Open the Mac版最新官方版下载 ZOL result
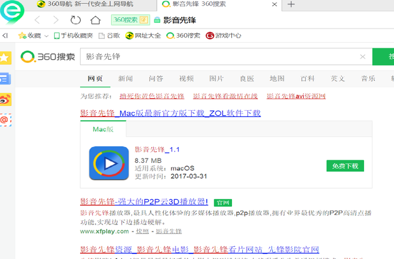This screenshot has height=259, width=394. [x=170, y=113]
